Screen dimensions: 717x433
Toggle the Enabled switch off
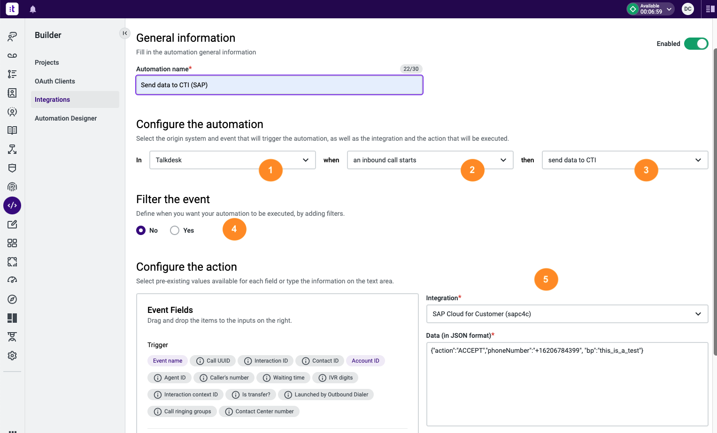[x=696, y=44]
